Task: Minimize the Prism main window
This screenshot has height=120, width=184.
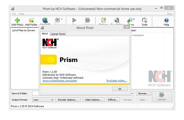Action: click(x=156, y=8)
